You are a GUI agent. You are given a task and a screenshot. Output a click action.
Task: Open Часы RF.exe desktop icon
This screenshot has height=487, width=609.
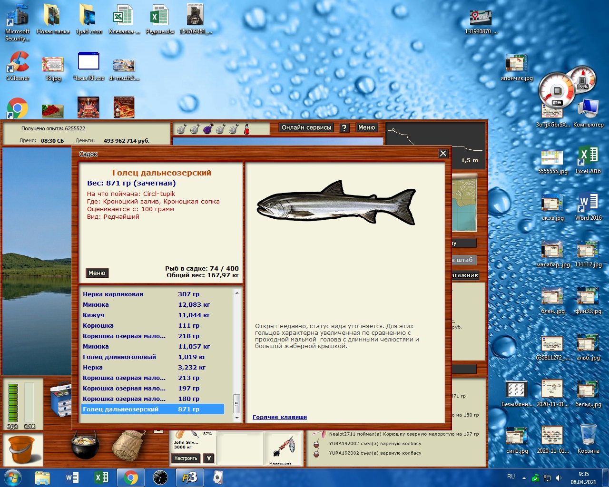point(88,66)
